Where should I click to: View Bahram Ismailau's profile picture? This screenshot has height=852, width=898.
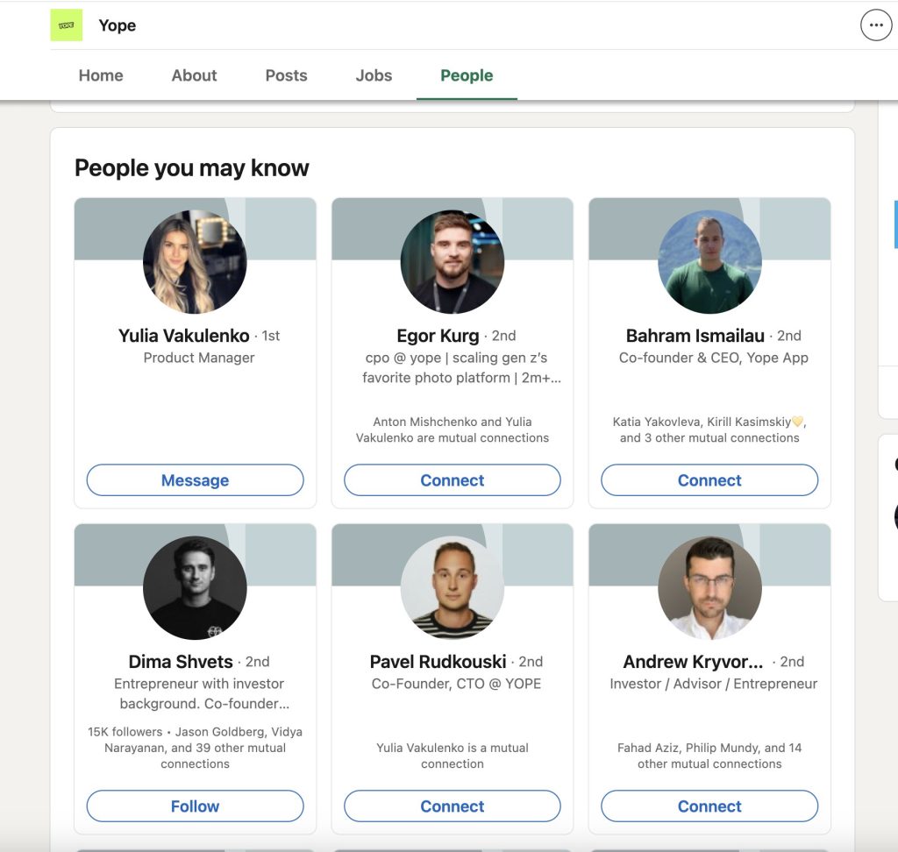(709, 261)
